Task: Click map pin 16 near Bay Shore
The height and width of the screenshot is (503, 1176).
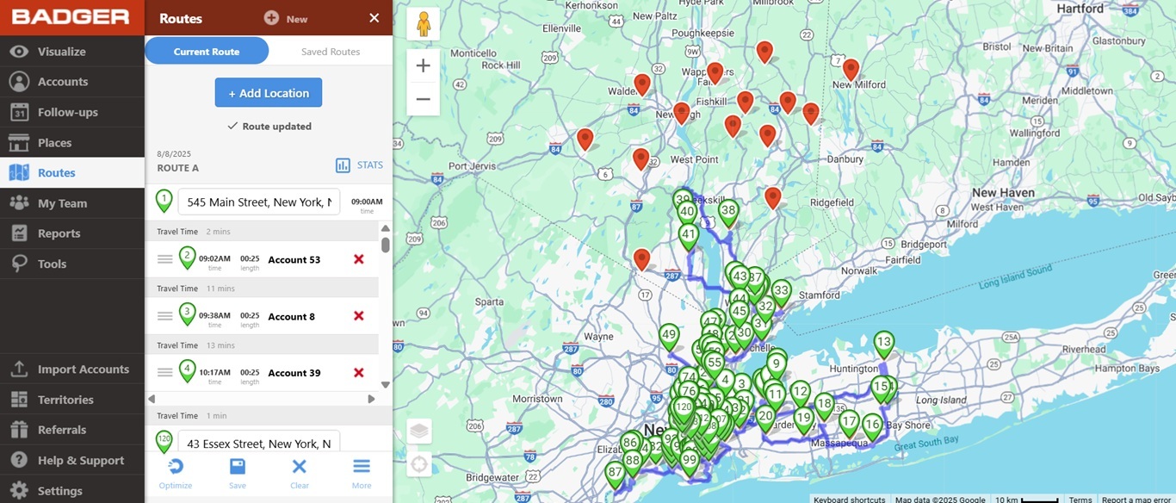Action: pyautogui.click(x=872, y=426)
